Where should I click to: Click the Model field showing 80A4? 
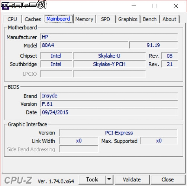84,45
